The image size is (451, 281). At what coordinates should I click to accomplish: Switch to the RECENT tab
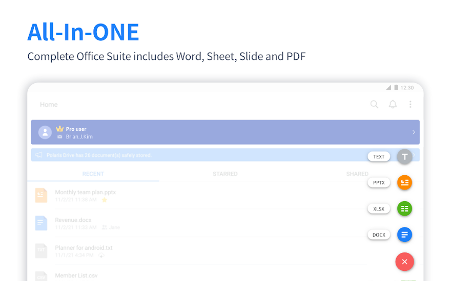point(93,174)
